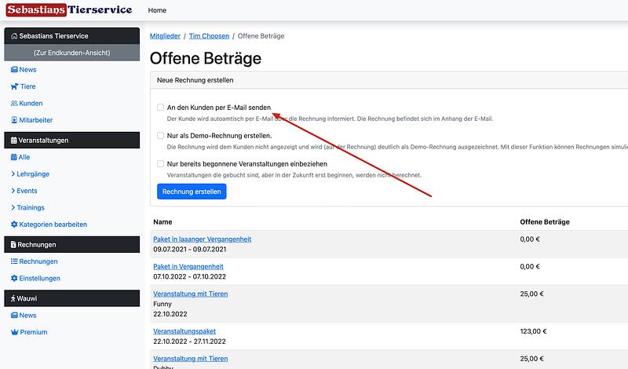628x369 pixels.
Task: Click the dog icon next to Tiere
Action: (13, 86)
